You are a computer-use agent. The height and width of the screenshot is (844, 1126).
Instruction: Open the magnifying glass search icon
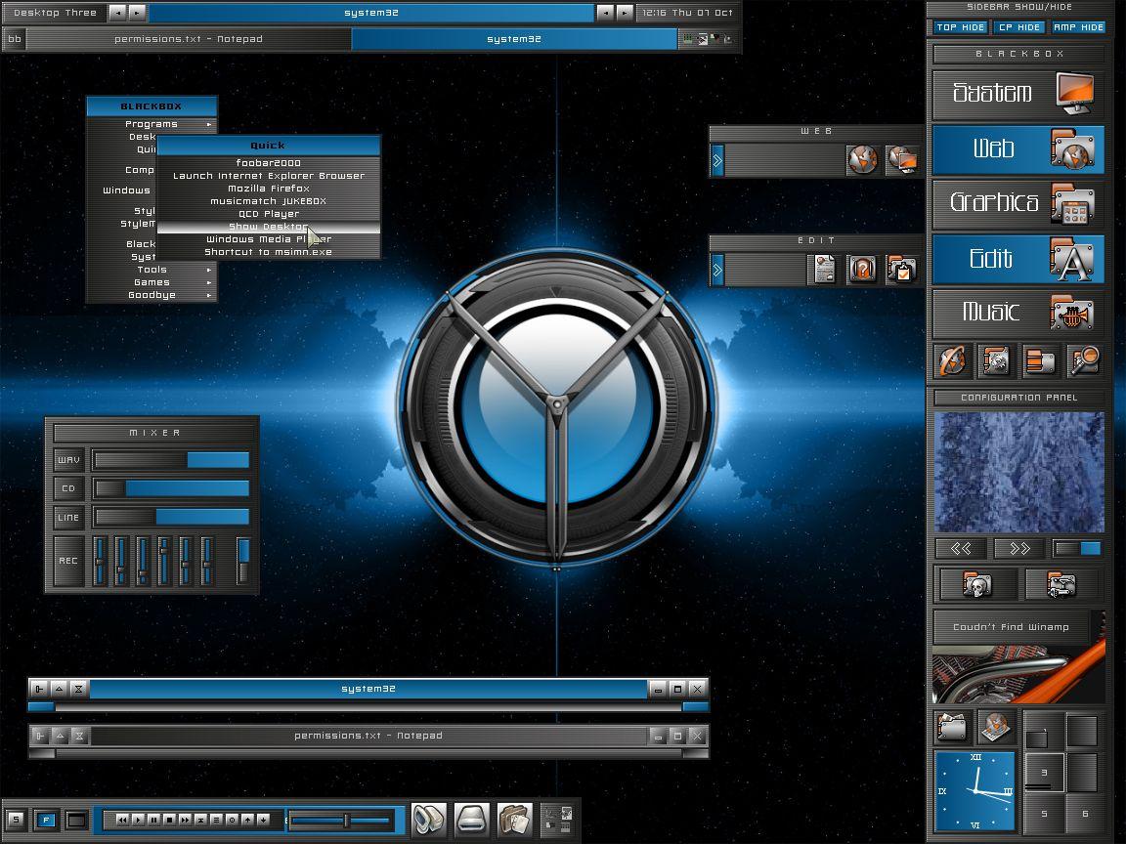[1084, 361]
